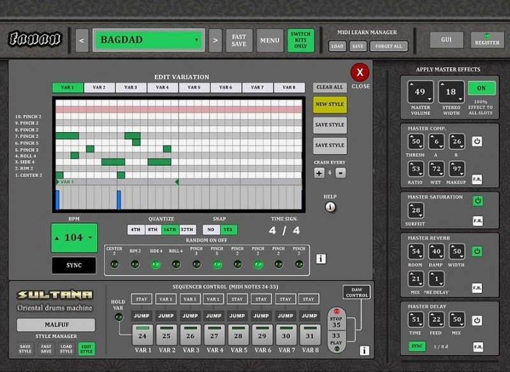Toggle the Master Comp power icon
Viewport: 510px width, 372px height.
477,141
